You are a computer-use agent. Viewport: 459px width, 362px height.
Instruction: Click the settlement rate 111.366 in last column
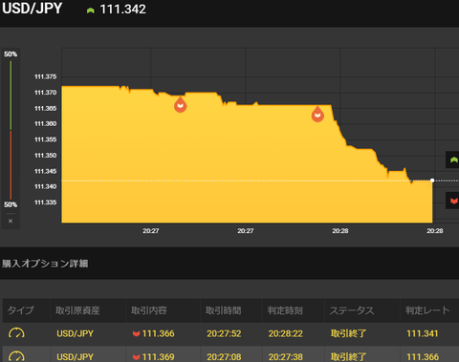coord(423,356)
